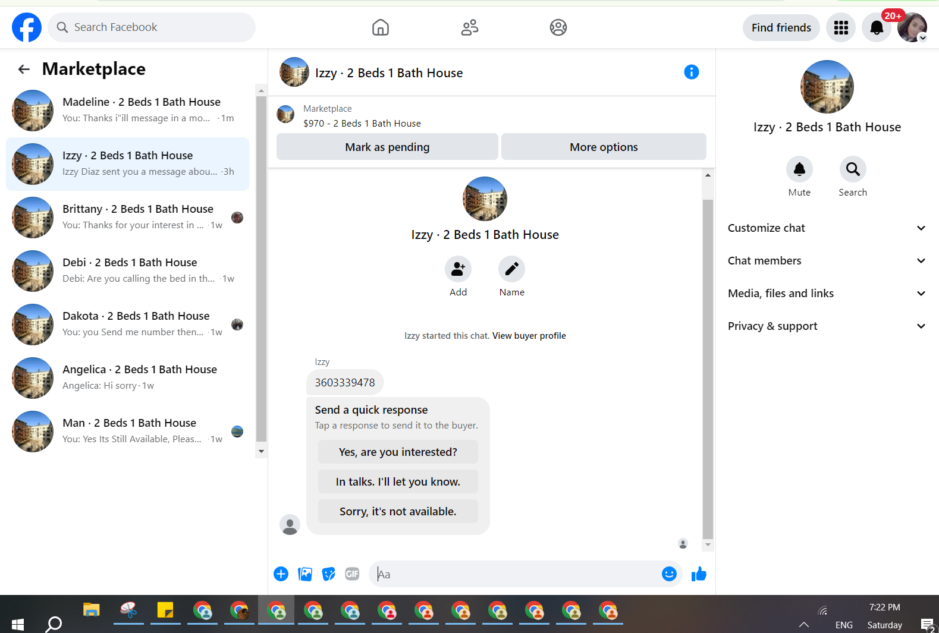
Task: Expand Chat members section
Action: tap(827, 261)
